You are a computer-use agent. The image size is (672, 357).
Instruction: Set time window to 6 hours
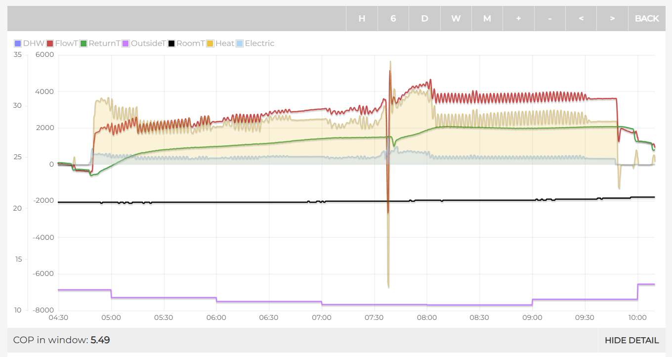tap(393, 18)
